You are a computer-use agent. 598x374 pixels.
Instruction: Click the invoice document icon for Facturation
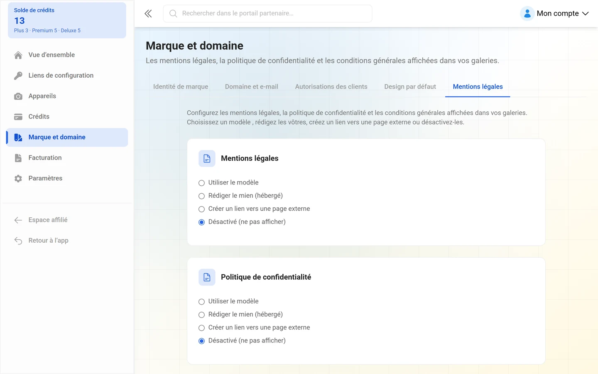click(18, 158)
